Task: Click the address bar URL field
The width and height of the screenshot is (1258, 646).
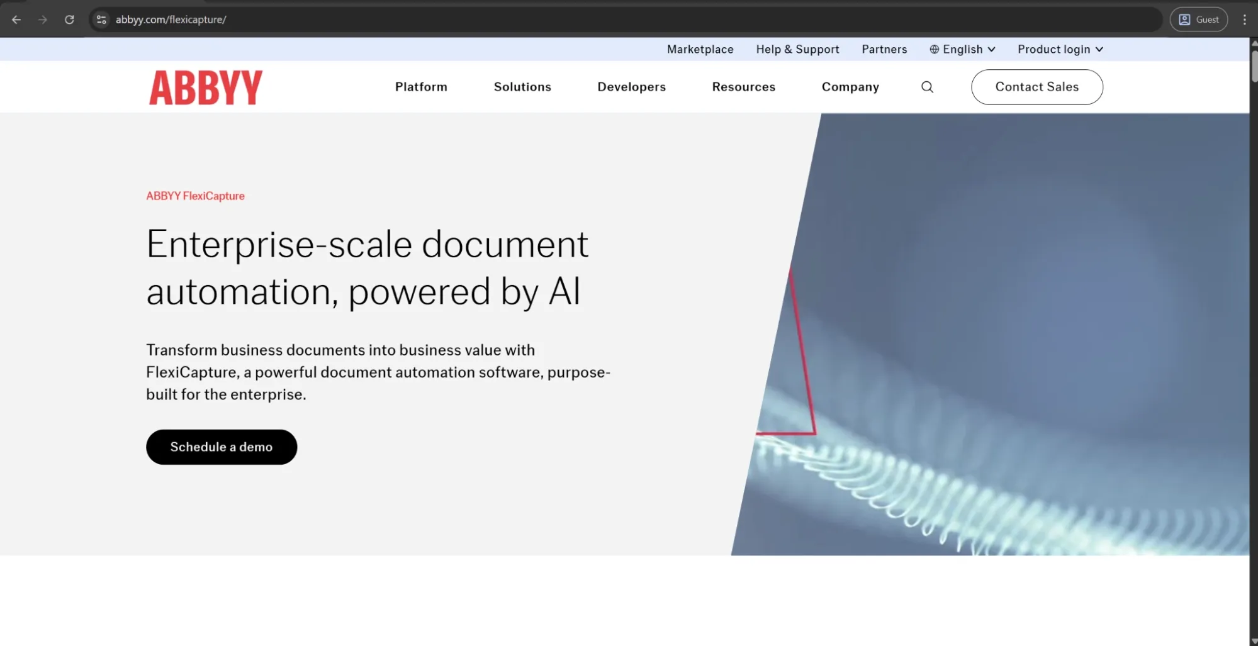Action: (x=566, y=19)
